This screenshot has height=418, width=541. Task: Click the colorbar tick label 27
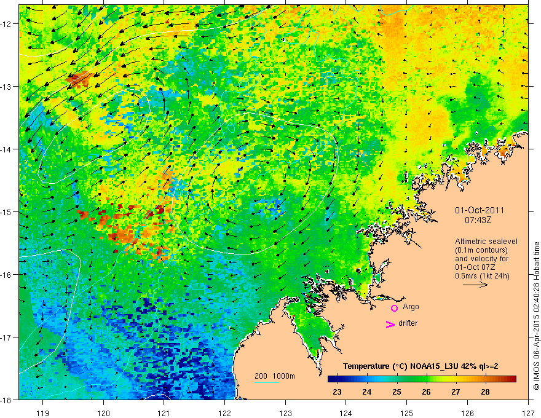click(456, 392)
